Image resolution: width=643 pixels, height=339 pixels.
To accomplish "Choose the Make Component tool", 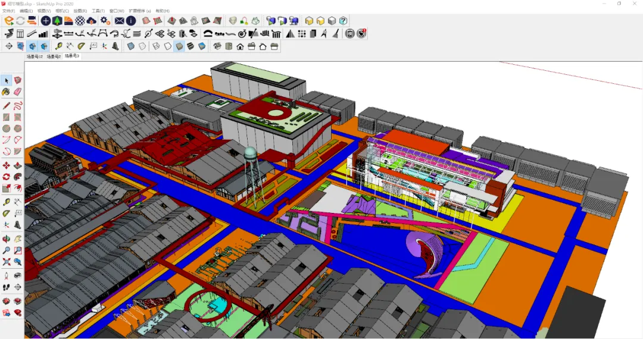I will pyautogui.click(x=18, y=81).
